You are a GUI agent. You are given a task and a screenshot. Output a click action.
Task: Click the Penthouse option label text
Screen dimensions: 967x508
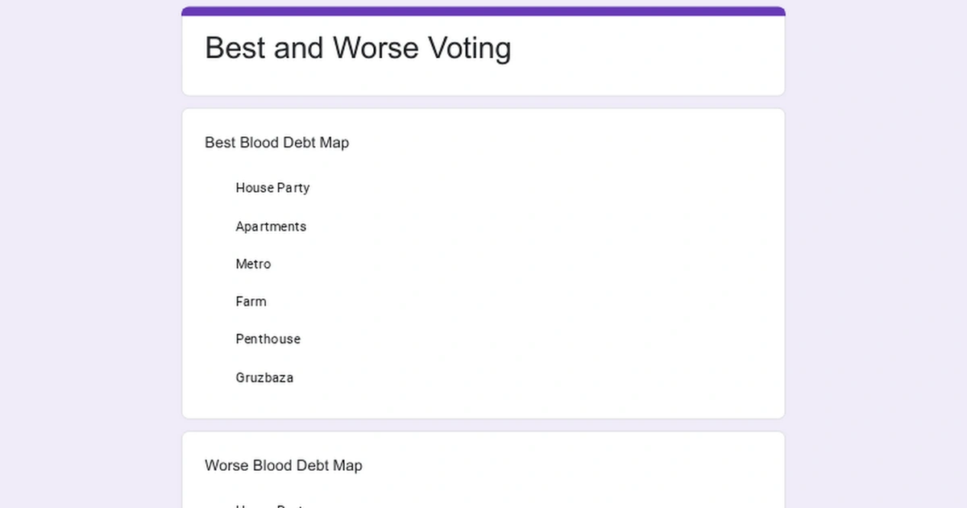pyautogui.click(x=268, y=339)
